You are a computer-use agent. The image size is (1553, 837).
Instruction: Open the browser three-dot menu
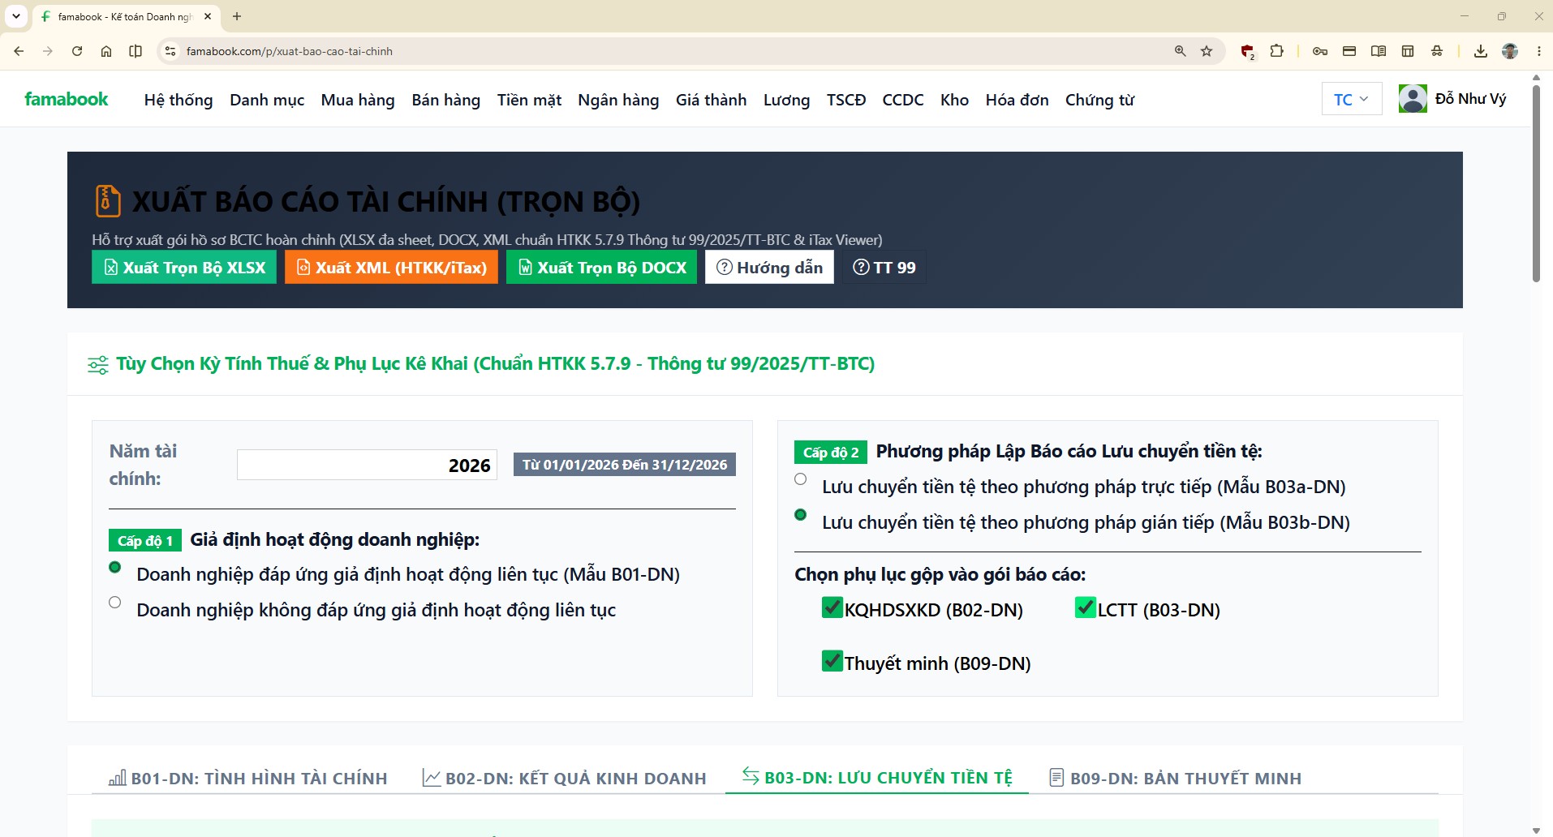[1539, 51]
